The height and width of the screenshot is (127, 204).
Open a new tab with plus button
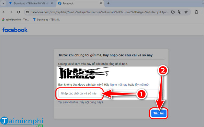point(108,3)
